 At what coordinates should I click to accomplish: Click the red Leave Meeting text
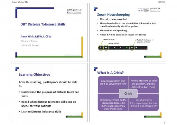coord(144,48)
